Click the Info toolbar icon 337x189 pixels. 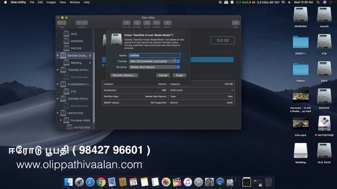235,23
